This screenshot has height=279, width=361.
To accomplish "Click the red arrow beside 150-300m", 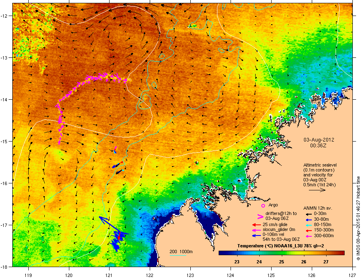I will (308, 230).
